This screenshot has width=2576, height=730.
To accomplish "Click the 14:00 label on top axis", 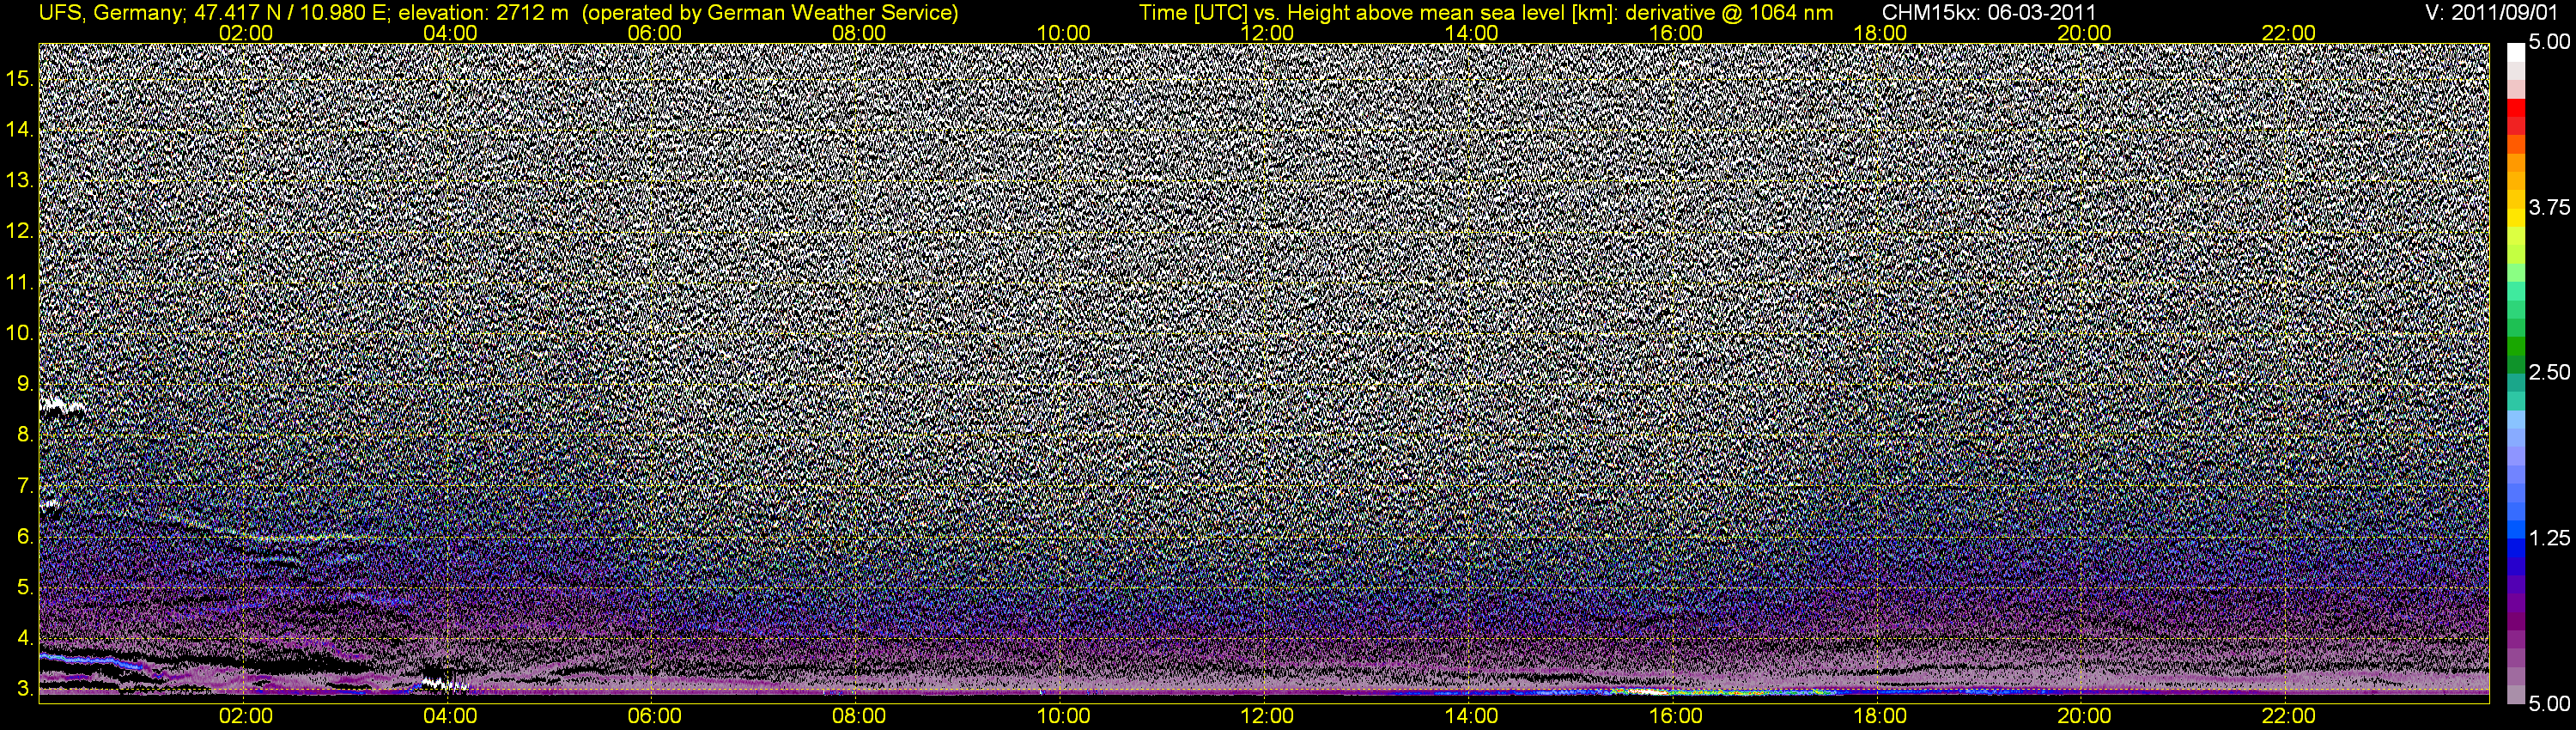I will pyautogui.click(x=1471, y=33).
